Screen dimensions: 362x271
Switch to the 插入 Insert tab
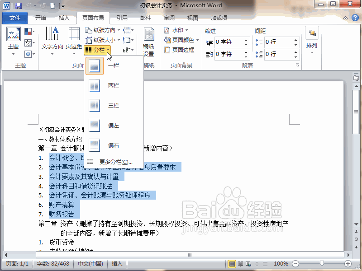pyautogui.click(x=64, y=18)
